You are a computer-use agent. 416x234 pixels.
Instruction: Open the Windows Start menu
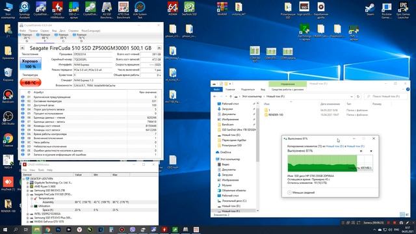pos(5,229)
